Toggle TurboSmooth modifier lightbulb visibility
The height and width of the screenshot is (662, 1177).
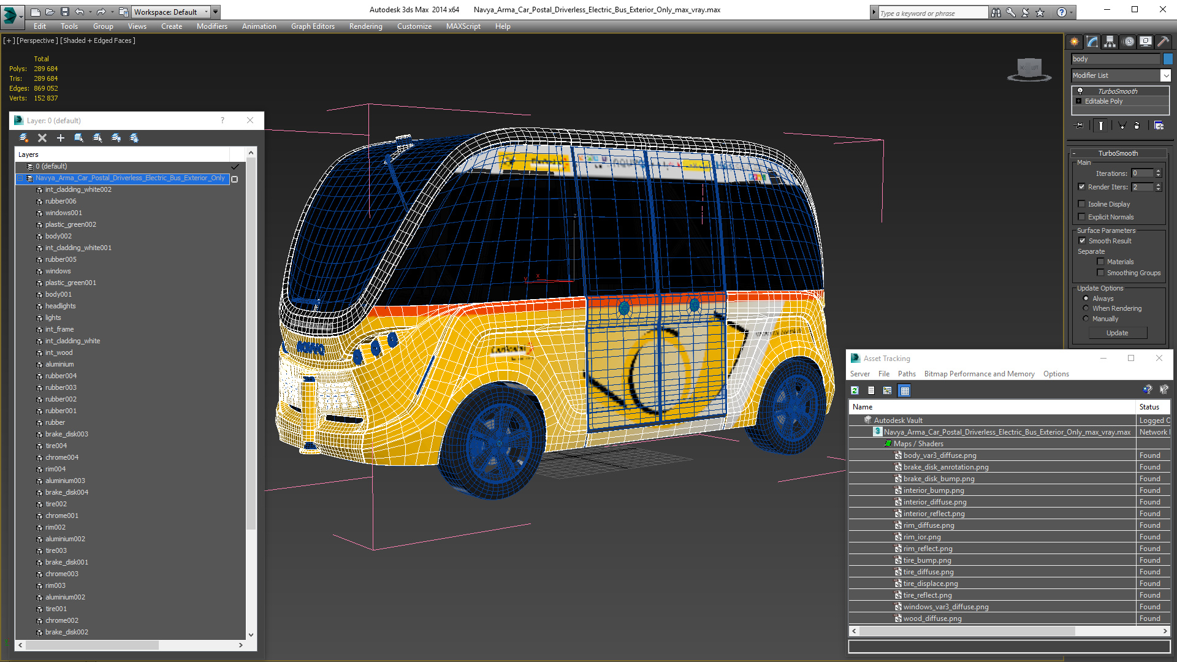1080,91
